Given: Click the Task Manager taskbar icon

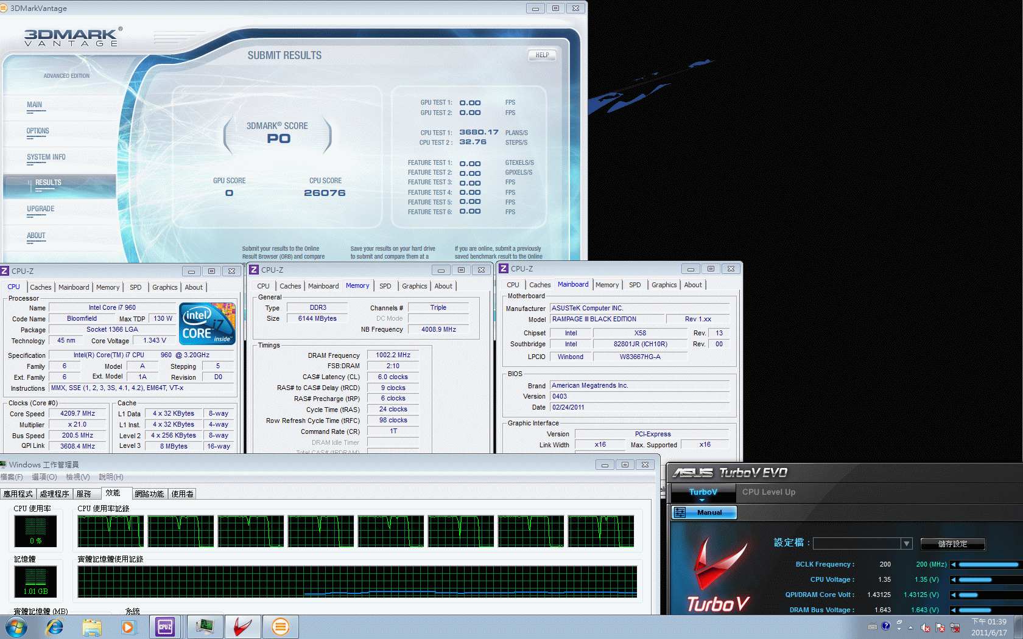Looking at the screenshot, I should [x=205, y=627].
